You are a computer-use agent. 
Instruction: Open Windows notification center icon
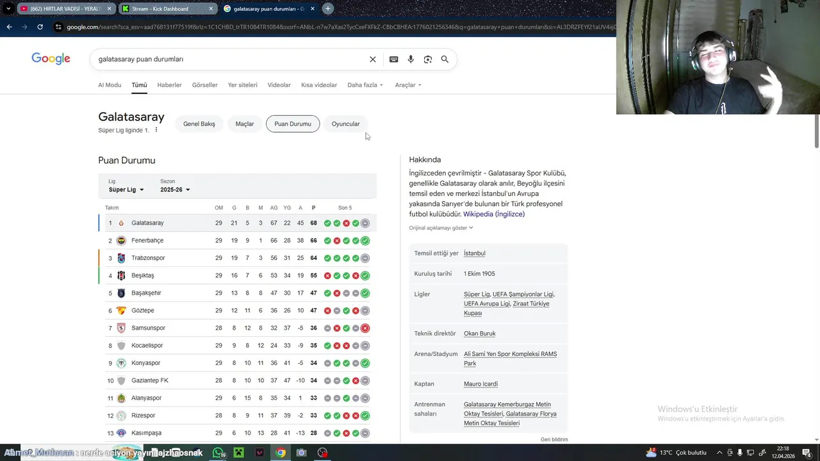pyautogui.click(x=807, y=453)
